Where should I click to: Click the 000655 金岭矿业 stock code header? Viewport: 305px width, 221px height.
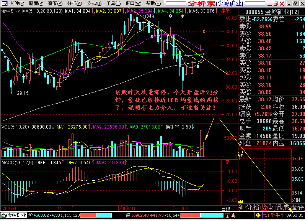tap(272, 12)
